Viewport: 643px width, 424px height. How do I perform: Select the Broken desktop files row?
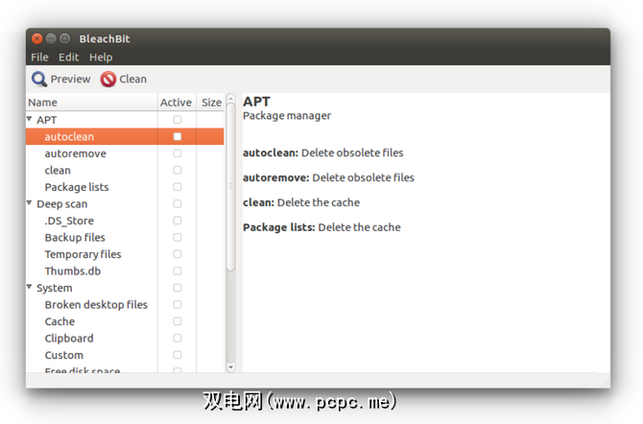125,305
